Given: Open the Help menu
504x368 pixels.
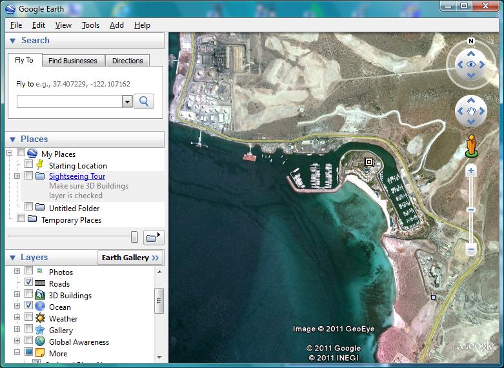Looking at the screenshot, I should [x=142, y=25].
